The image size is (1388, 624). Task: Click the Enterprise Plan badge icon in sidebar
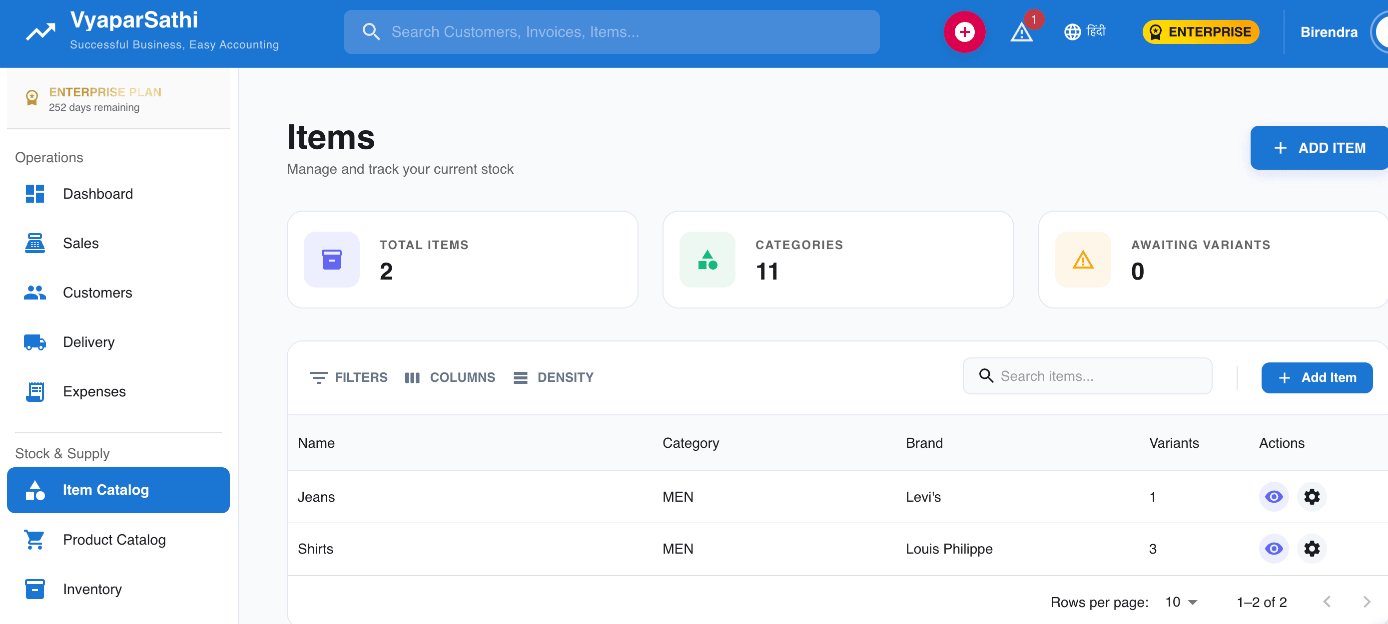pyautogui.click(x=32, y=98)
